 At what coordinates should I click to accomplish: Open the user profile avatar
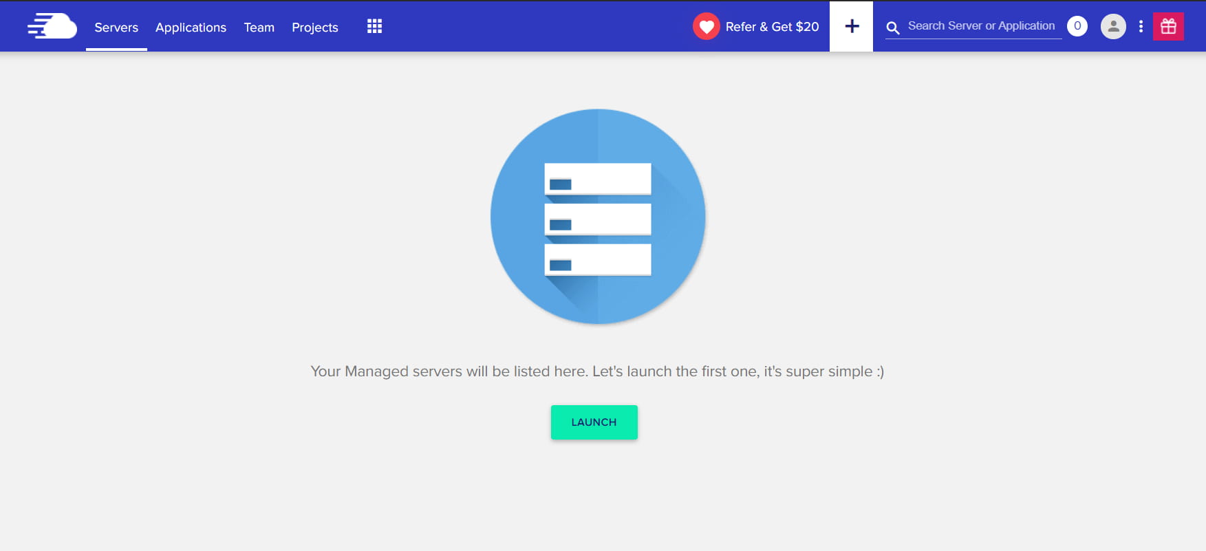pyautogui.click(x=1113, y=27)
